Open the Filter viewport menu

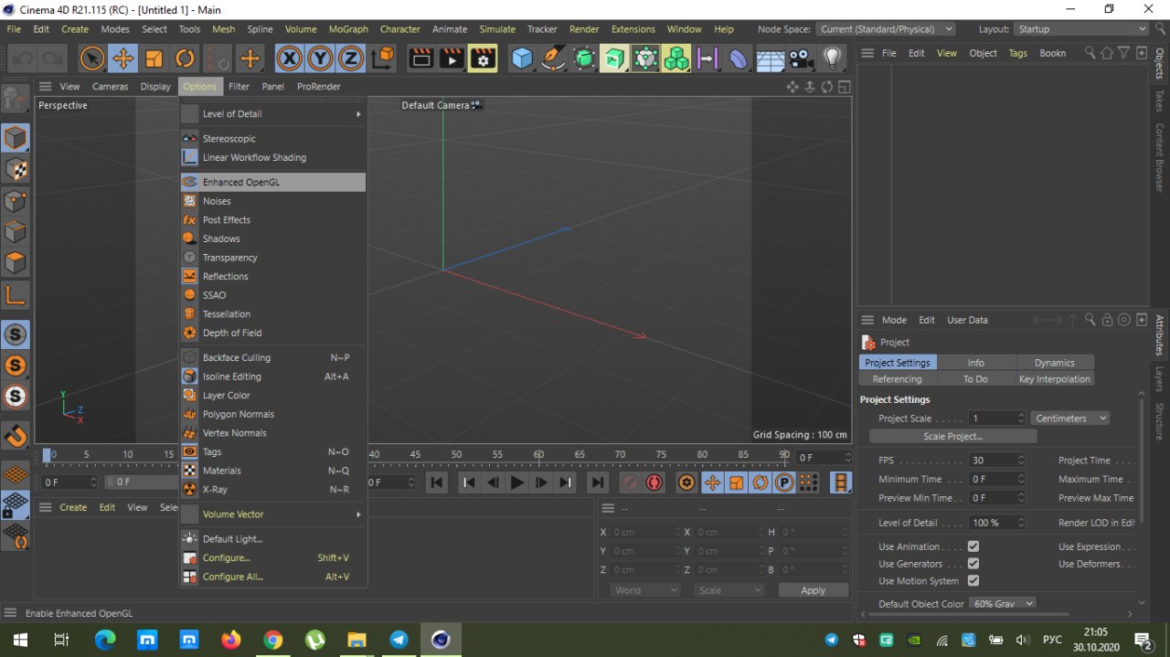pos(239,87)
